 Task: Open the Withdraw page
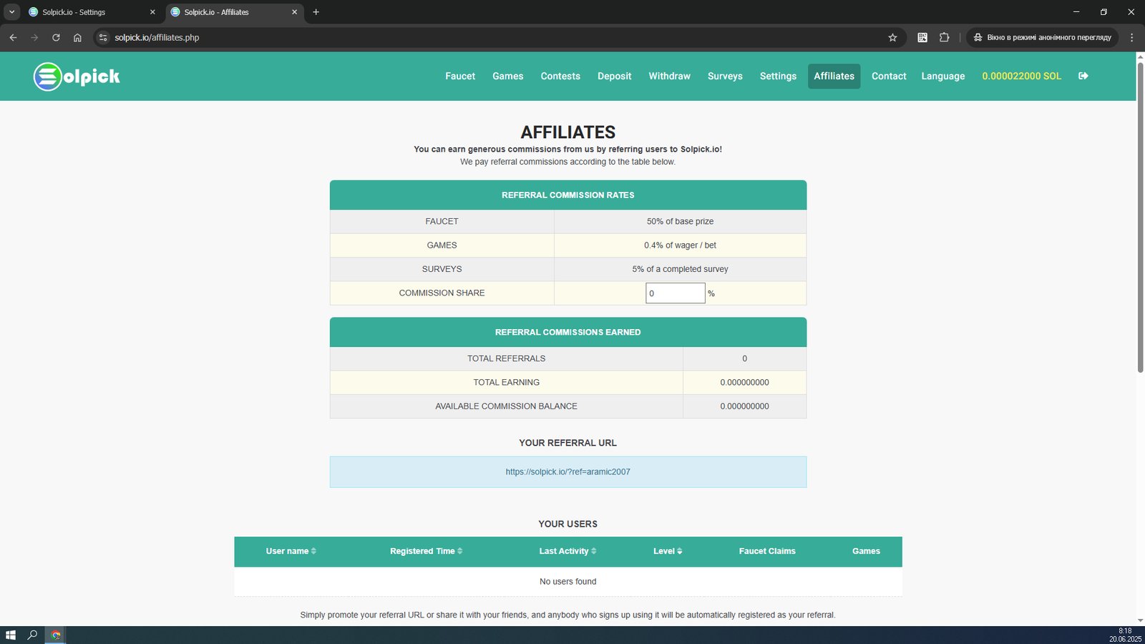coord(670,76)
